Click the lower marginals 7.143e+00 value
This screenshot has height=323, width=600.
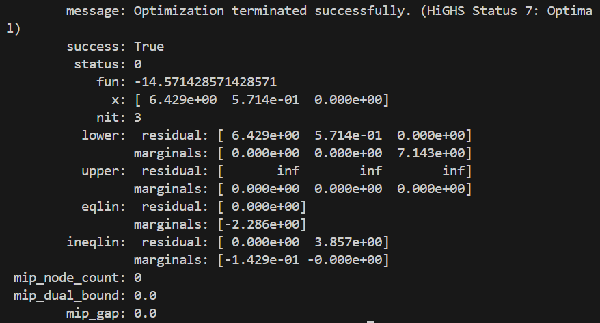pyautogui.click(x=431, y=153)
